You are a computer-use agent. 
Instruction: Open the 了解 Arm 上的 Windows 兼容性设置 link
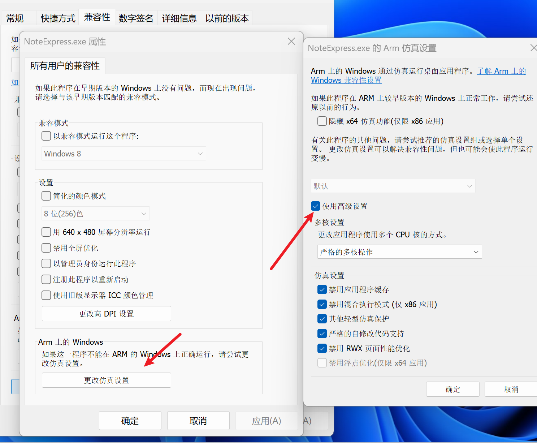click(501, 71)
